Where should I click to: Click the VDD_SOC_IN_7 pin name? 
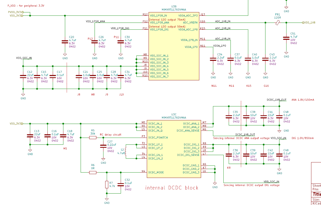159,77
